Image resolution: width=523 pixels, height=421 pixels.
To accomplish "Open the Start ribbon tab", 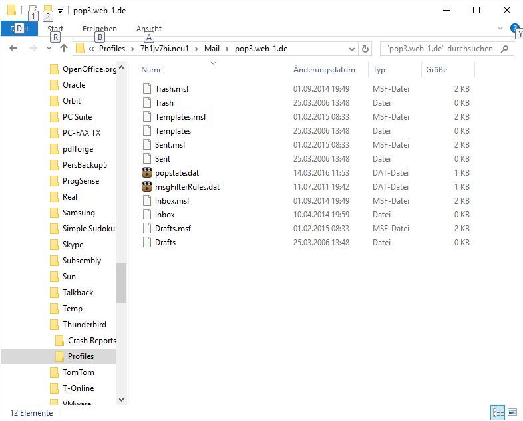I will pyautogui.click(x=55, y=29).
